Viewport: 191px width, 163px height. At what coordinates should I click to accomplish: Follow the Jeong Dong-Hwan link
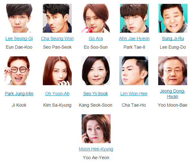172,94
